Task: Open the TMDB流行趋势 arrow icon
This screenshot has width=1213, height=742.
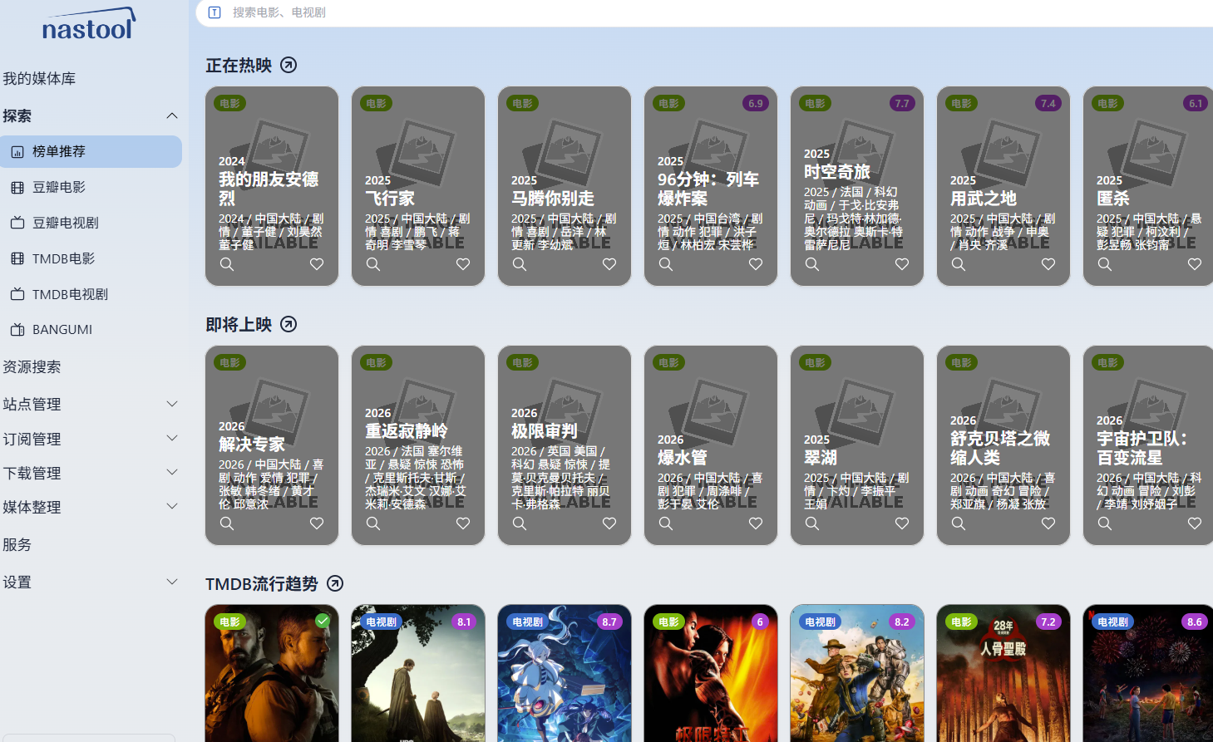Action: 334,583
